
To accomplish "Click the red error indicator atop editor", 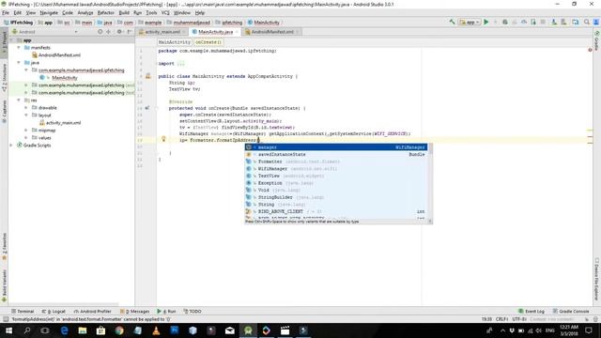I will click(x=590, y=50).
